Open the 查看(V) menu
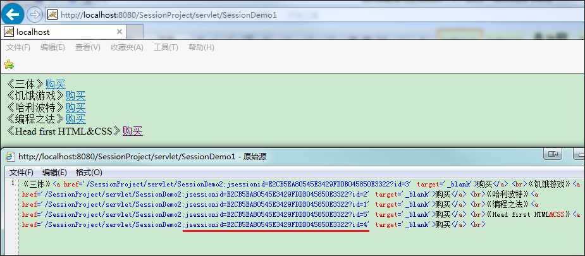585x256 pixels. tap(88, 47)
